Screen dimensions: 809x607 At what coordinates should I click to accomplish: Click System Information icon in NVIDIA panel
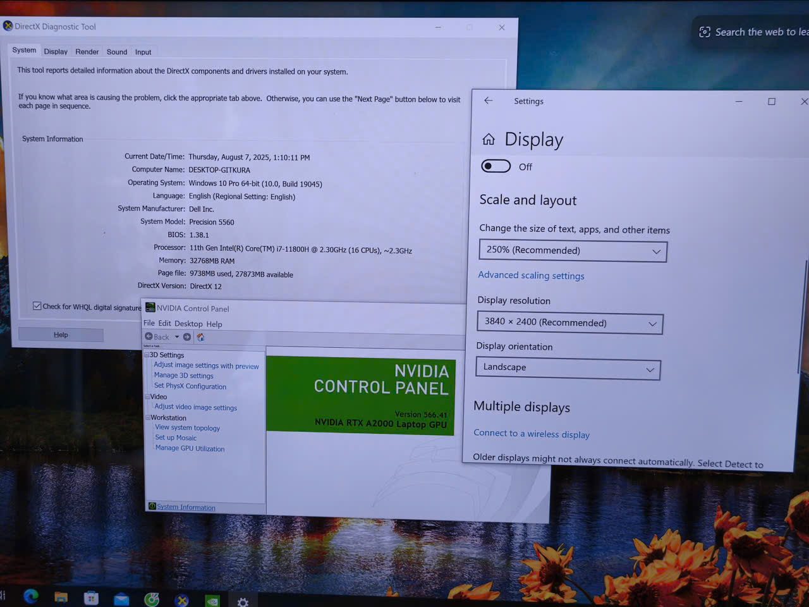point(152,506)
